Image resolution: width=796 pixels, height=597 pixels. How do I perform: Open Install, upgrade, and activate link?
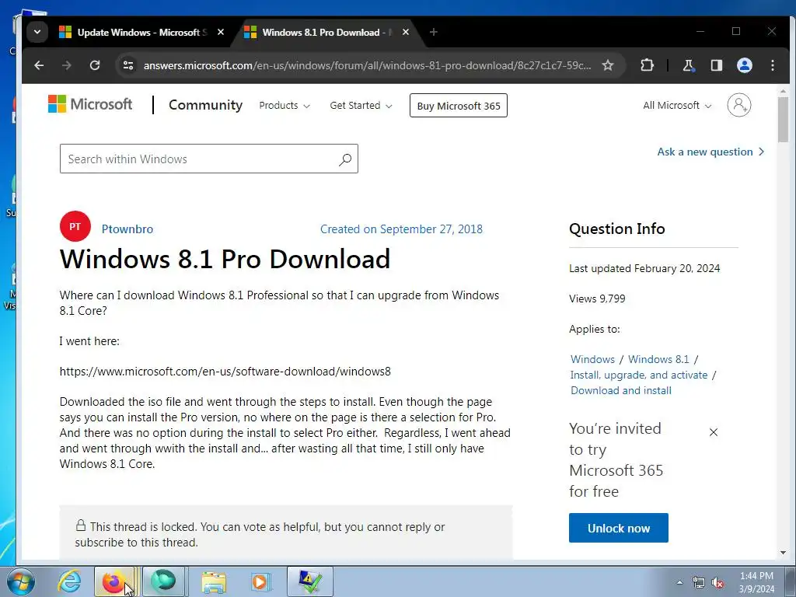(639, 375)
